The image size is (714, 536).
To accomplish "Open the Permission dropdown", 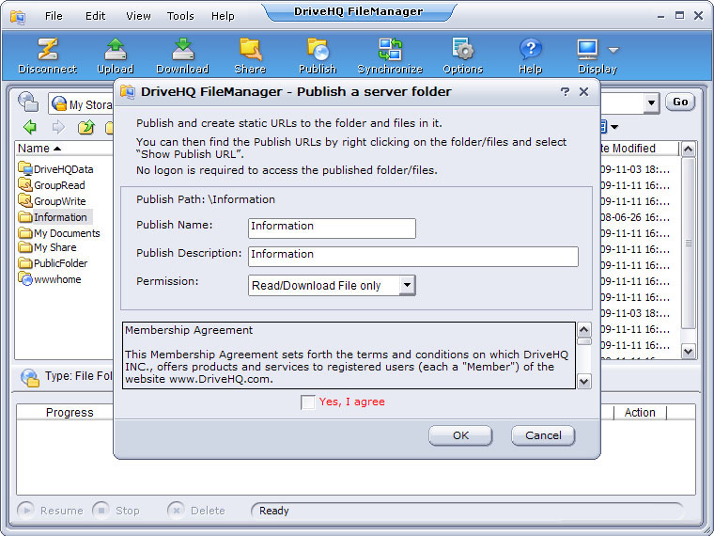I will pyautogui.click(x=408, y=285).
